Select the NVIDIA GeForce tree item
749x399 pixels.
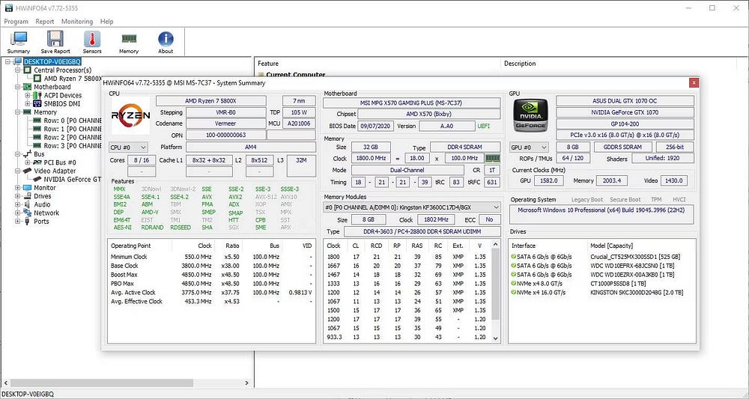point(73,180)
